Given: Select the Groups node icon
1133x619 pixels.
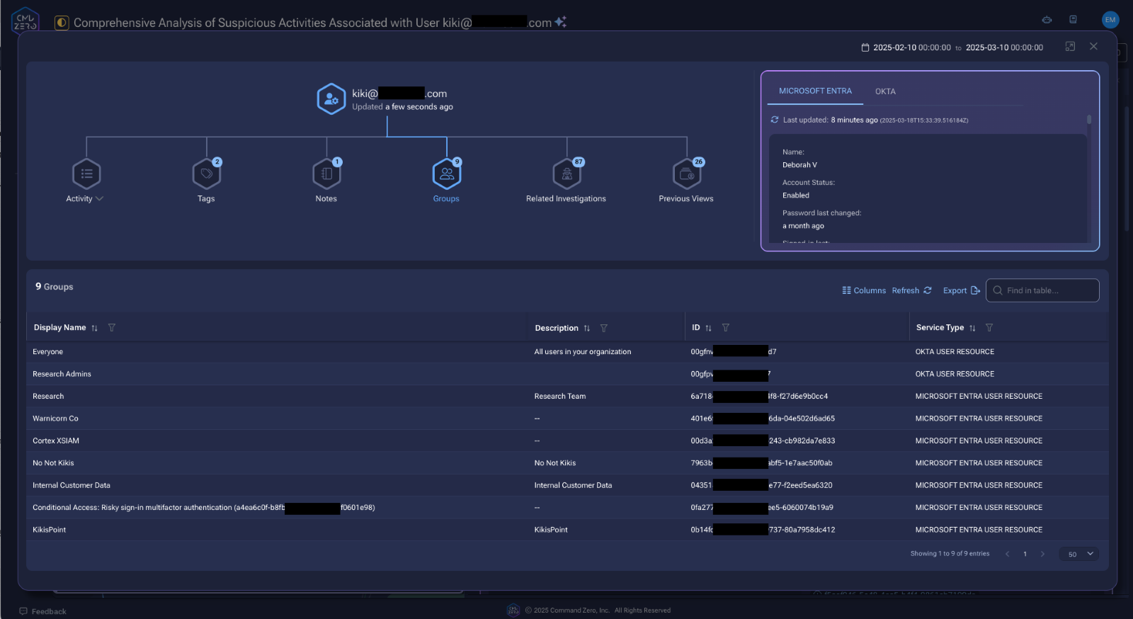Looking at the screenshot, I should [447, 174].
